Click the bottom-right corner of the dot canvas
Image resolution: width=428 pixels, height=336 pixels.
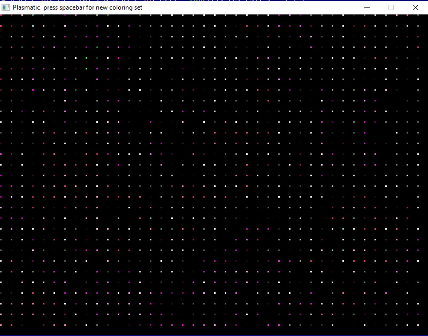pos(425,332)
